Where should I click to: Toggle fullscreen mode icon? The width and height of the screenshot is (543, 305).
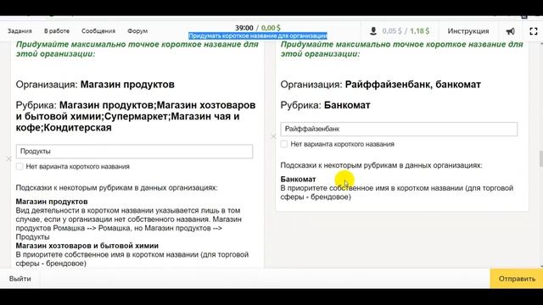(x=534, y=31)
